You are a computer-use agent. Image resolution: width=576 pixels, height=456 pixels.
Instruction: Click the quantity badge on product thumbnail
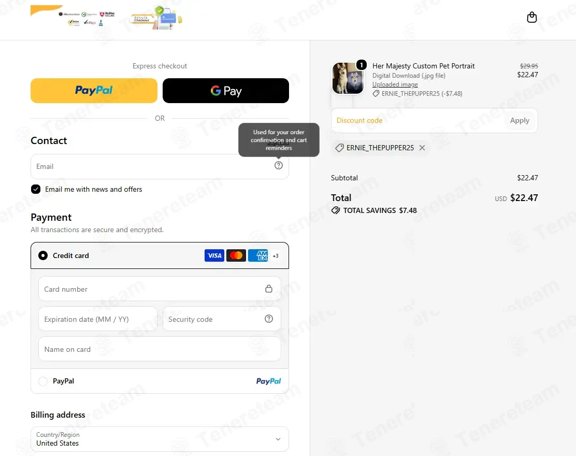pyautogui.click(x=362, y=65)
